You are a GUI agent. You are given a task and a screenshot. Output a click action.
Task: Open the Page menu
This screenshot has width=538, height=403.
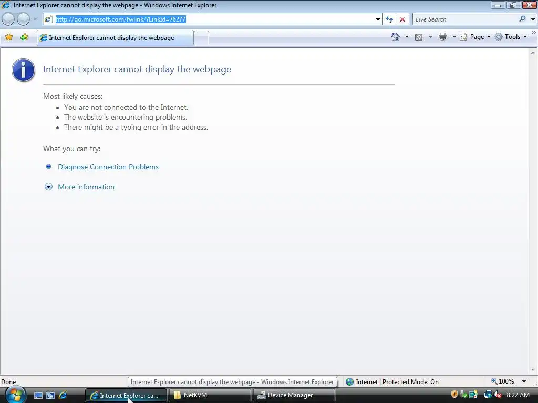(x=475, y=37)
